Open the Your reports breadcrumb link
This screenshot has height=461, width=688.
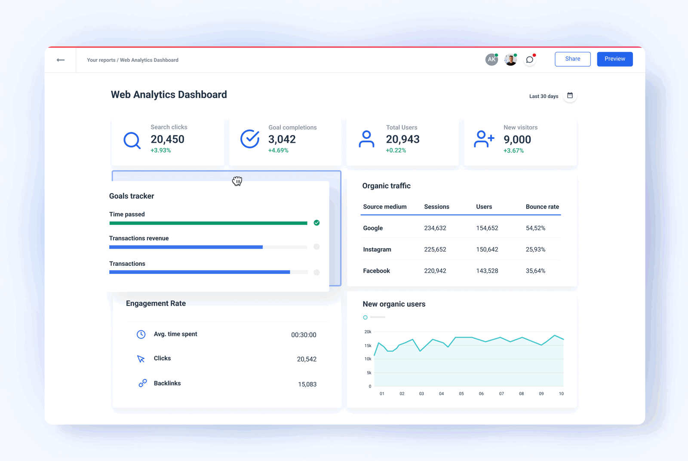100,60
